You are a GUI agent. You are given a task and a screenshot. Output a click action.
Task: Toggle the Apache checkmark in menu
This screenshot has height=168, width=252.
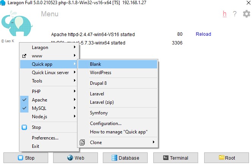(25, 100)
